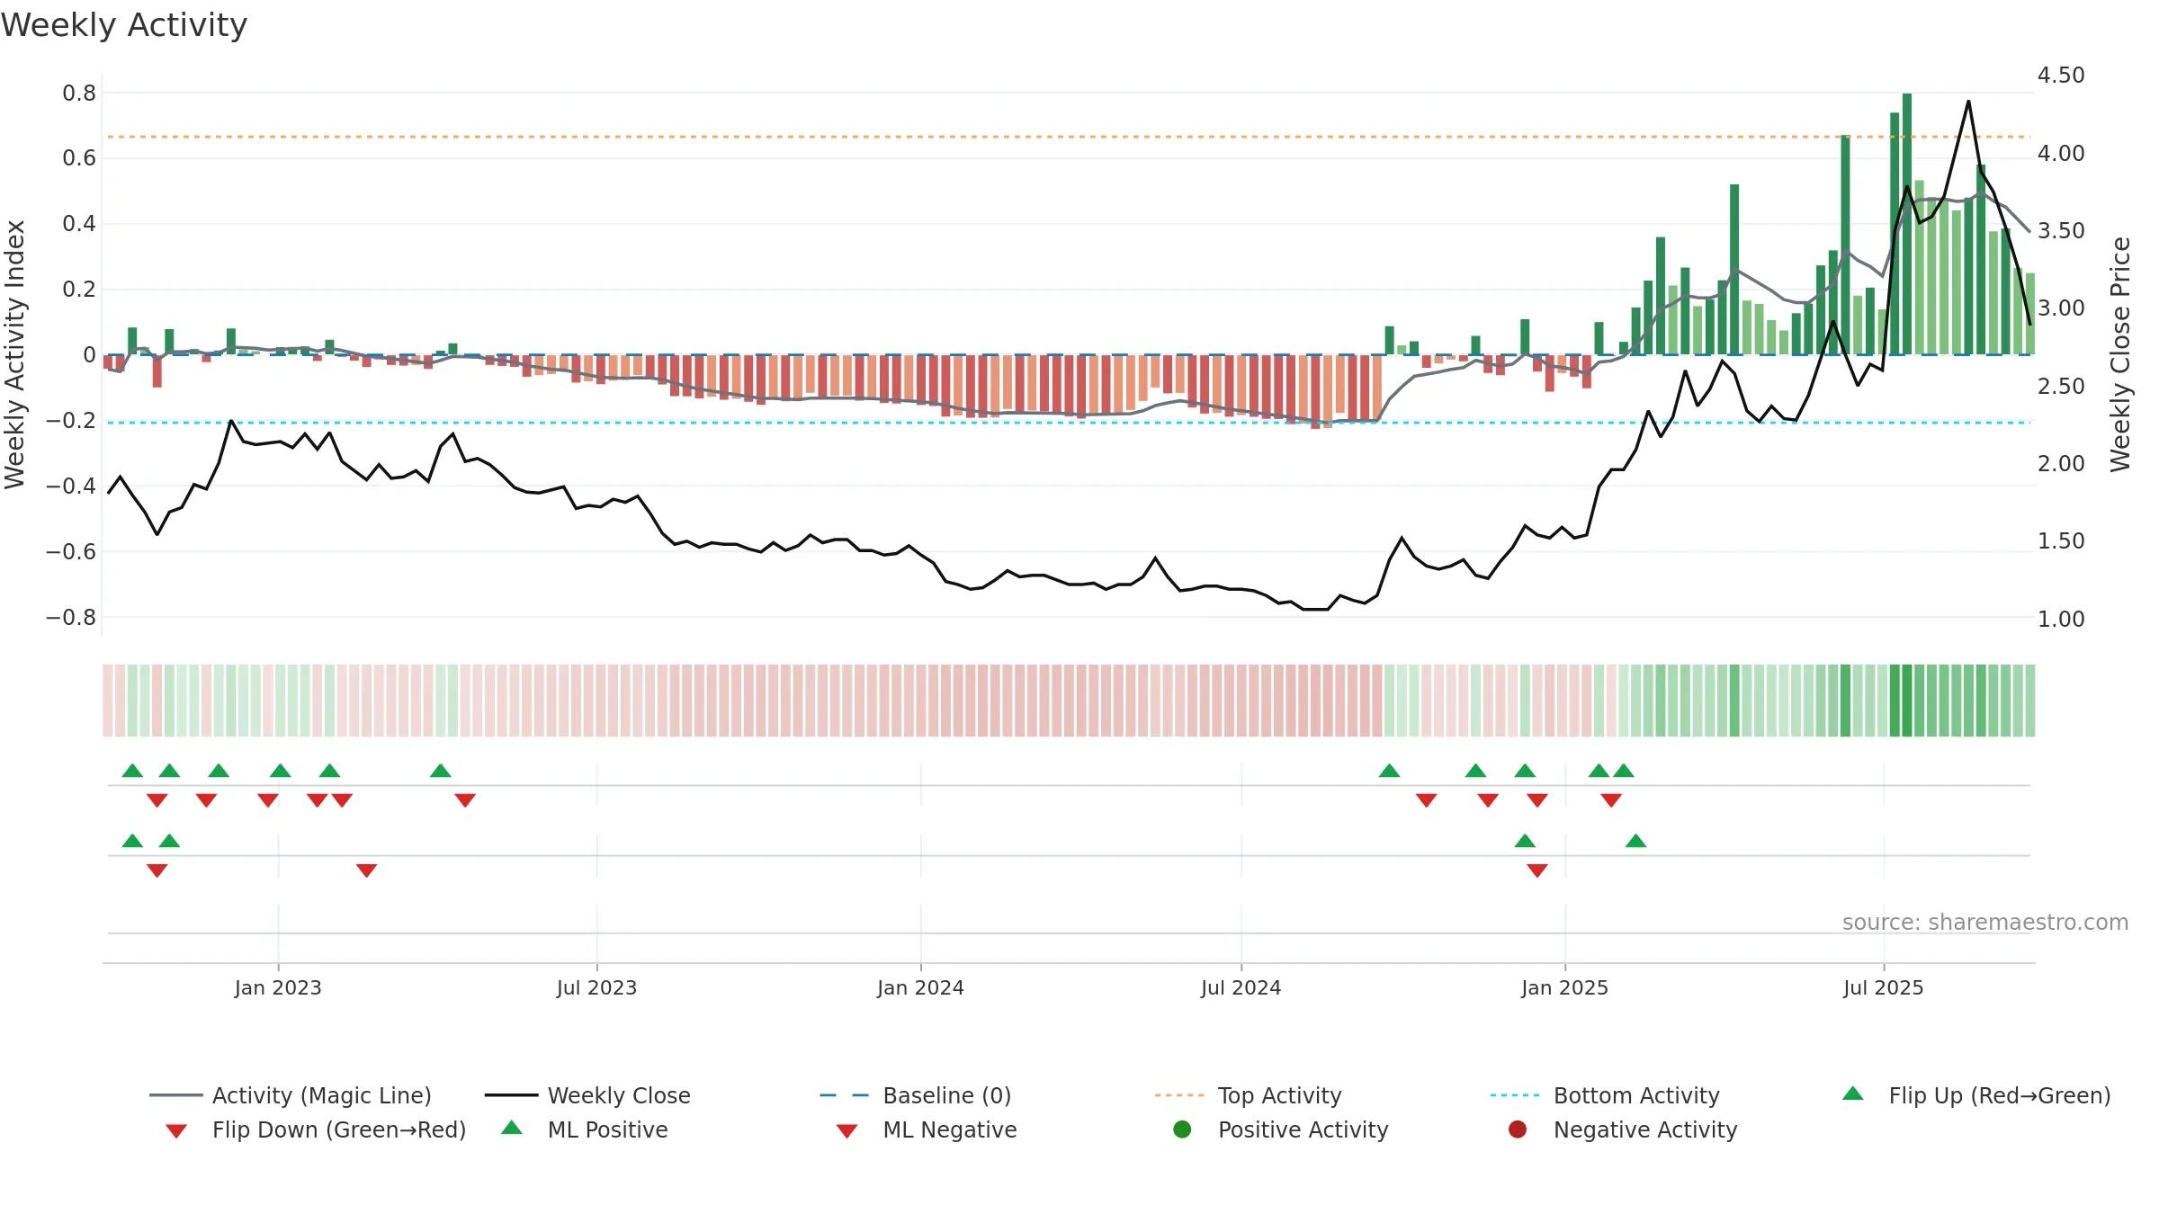Toggle the ML Positive legend entry

[x=585, y=1129]
